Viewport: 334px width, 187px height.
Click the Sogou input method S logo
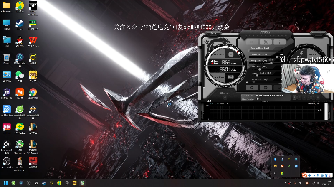pos(304,175)
